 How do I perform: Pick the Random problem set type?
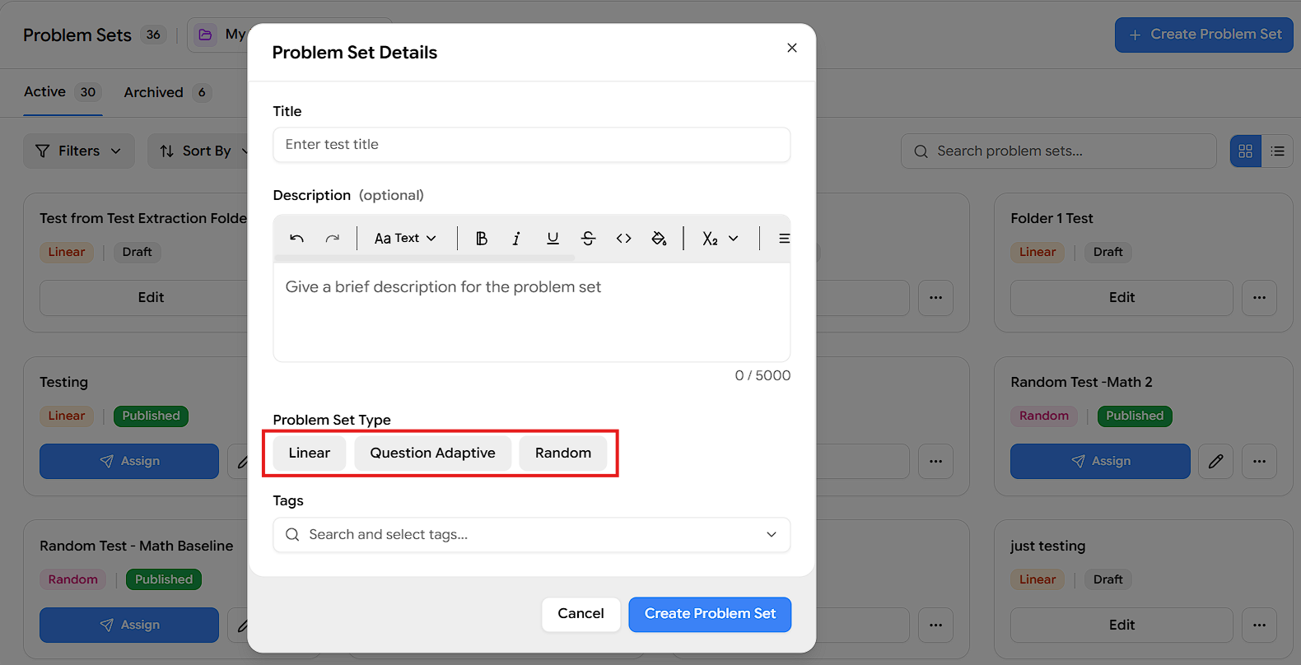coord(563,453)
